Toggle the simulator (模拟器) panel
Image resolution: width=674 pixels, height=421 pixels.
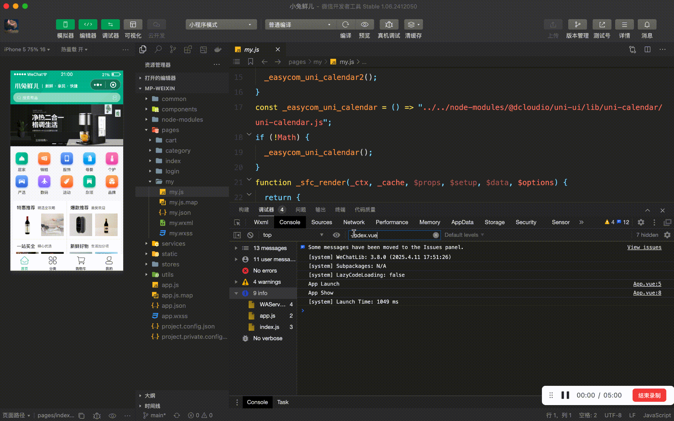click(x=65, y=24)
